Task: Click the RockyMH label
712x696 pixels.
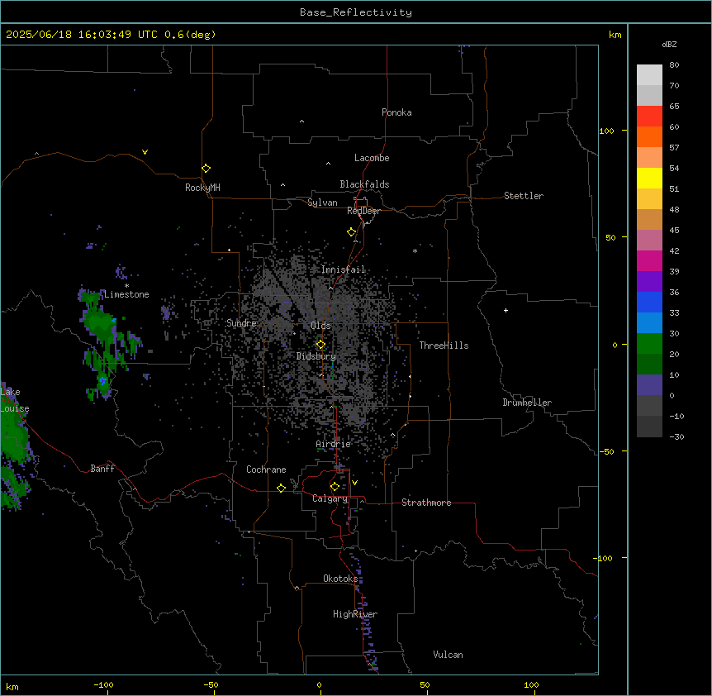Action: point(202,188)
